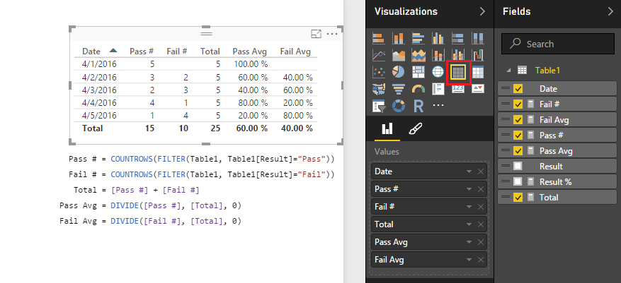Screen dimensions: 621x283
Task: Select line and stacked column chart
Action: [x=438, y=55]
